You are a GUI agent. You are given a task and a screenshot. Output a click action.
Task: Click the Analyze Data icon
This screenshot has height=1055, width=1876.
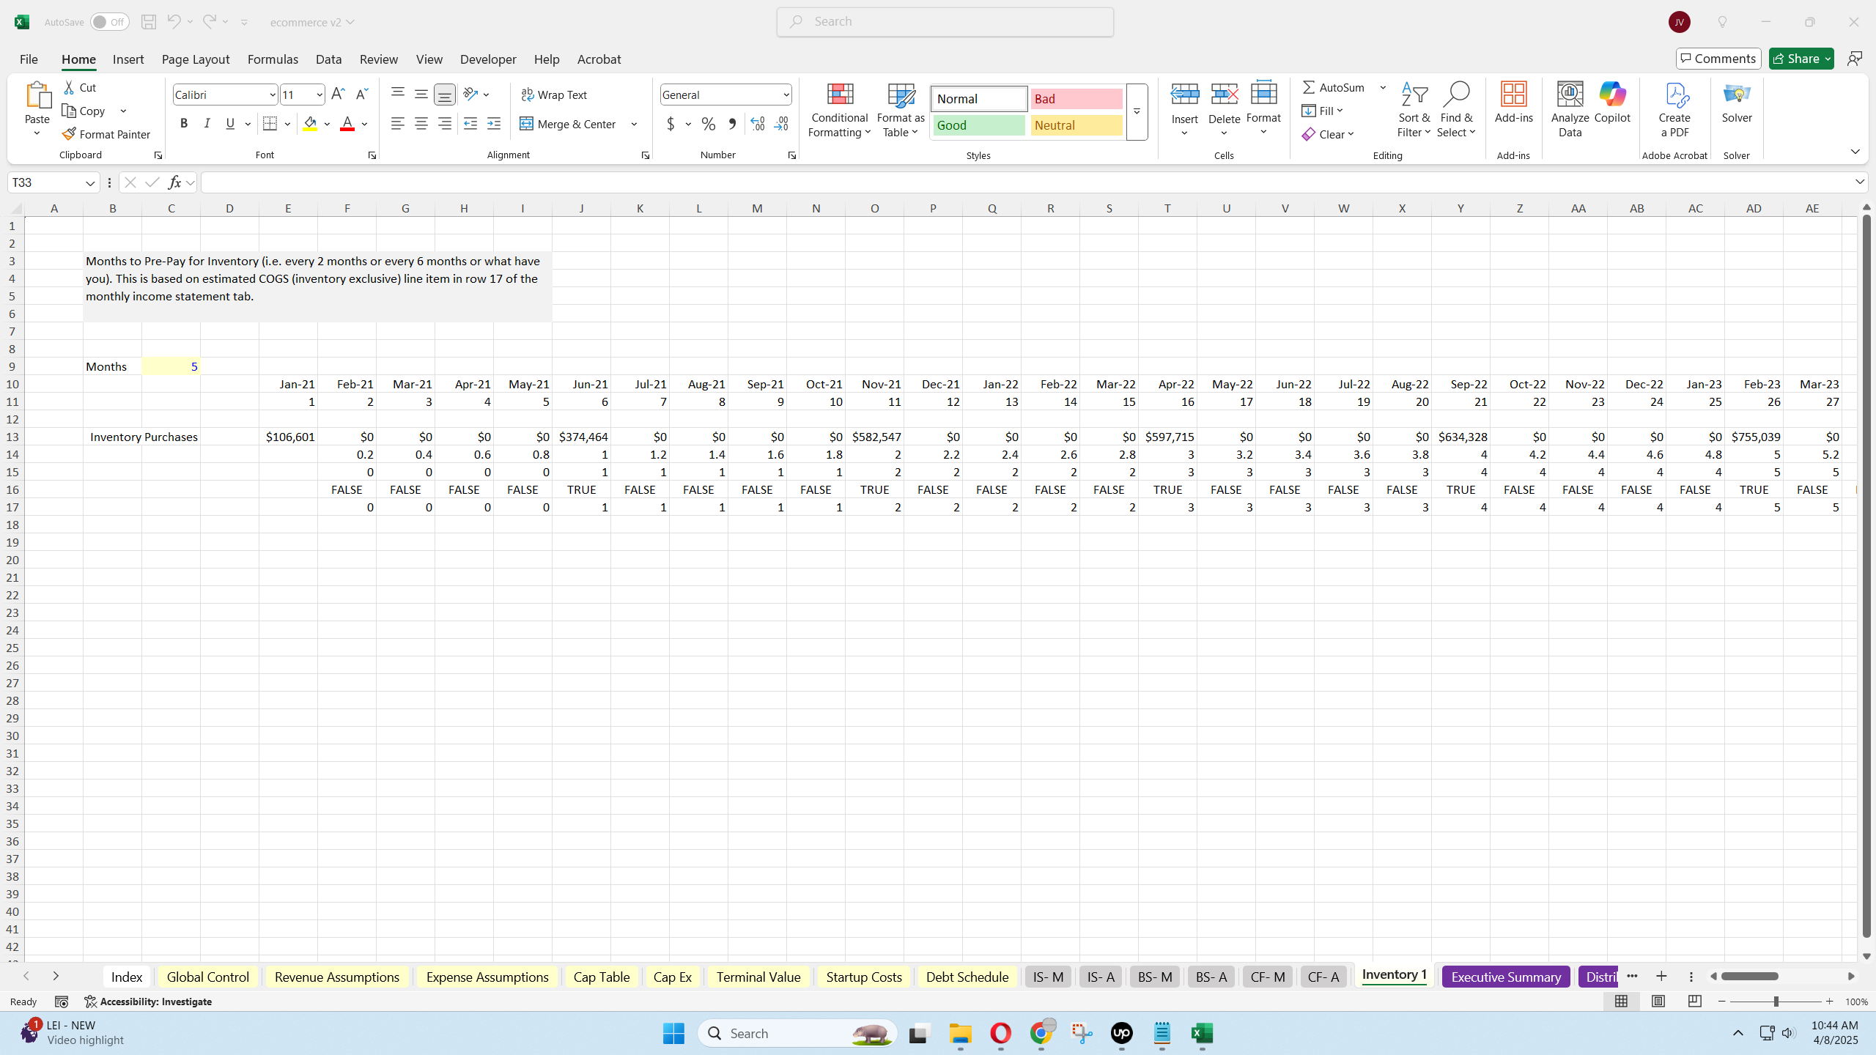point(1570,95)
